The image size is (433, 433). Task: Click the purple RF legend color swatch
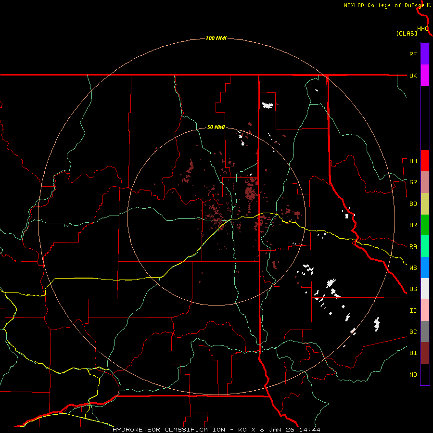click(425, 54)
